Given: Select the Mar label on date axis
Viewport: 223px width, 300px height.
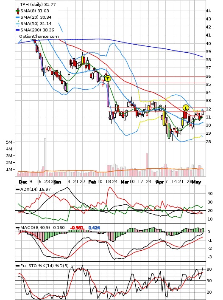Looking at the screenshot, I should coord(125,182).
